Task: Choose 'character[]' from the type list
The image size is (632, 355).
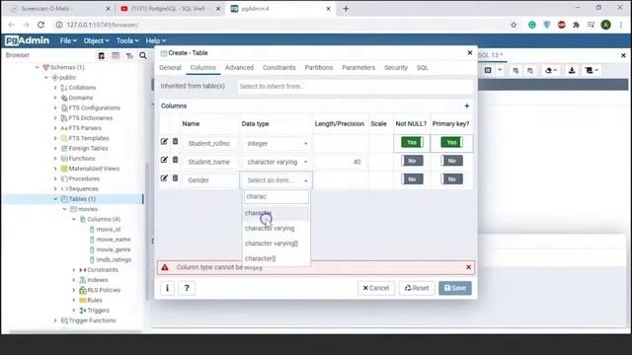Action: point(276,258)
